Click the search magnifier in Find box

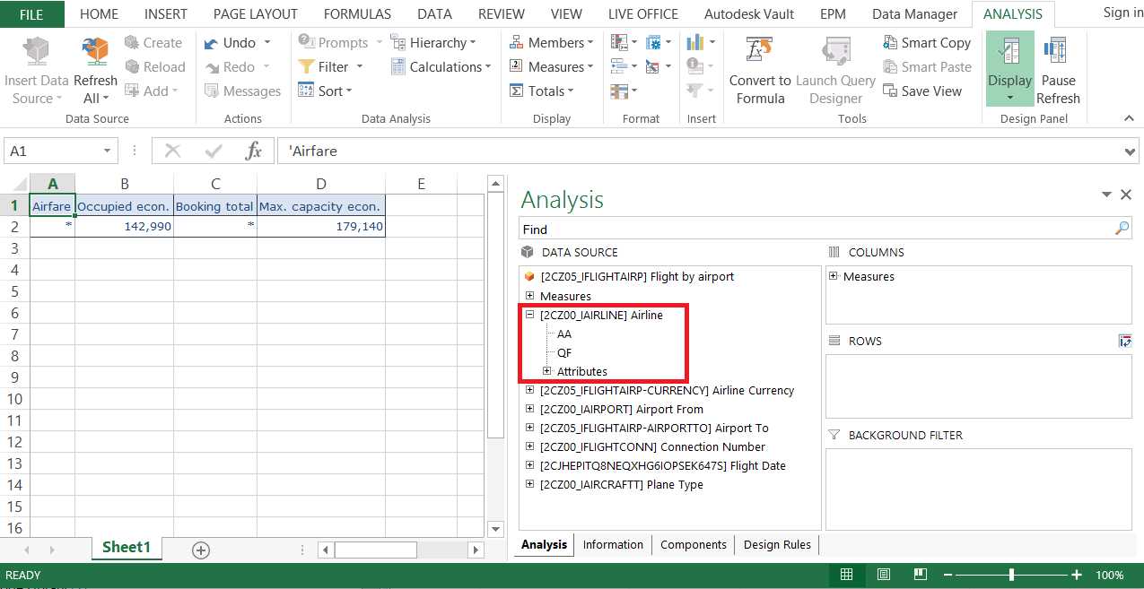(x=1122, y=230)
